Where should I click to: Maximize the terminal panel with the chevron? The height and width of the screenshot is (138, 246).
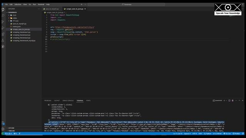[x=239, y=100]
